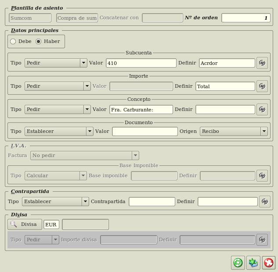Image resolution: width=278 pixels, height=272 pixels.
Task: Click the Subcuenta Valor field showing 410
Action: tap(141, 63)
